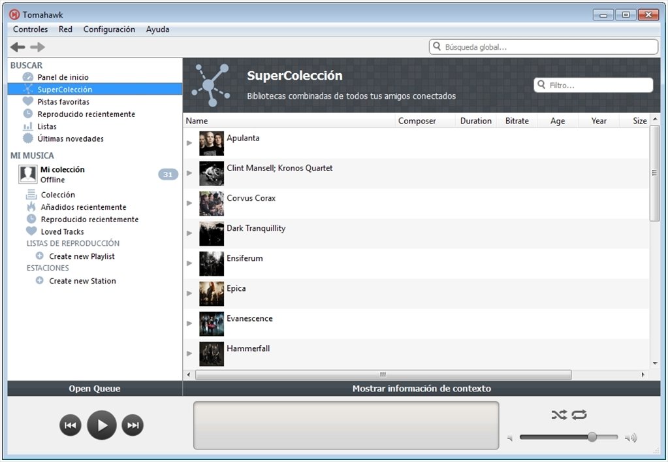
Task: Click the heart icon beside Loved Tracks
Action: coord(31,231)
